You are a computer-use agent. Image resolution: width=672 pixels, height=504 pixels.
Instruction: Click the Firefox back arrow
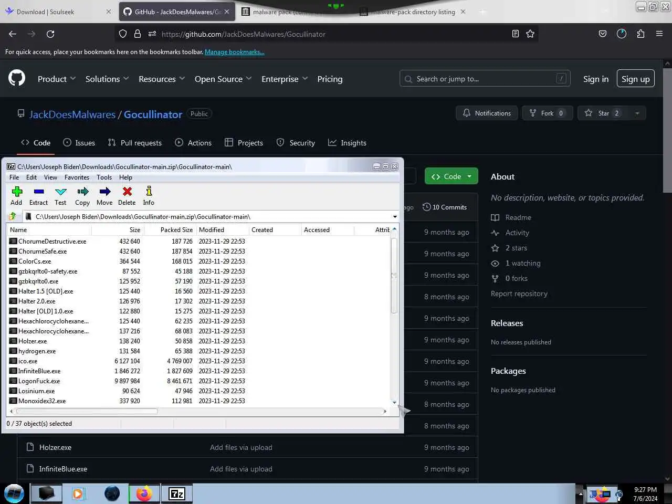point(13,34)
